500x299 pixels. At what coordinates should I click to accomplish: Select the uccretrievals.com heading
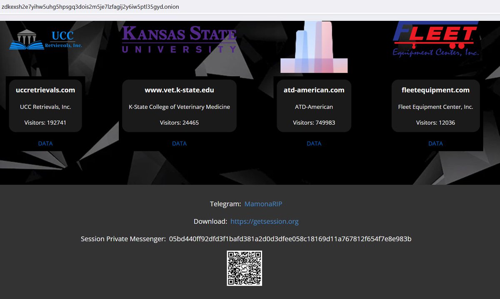pos(45,90)
